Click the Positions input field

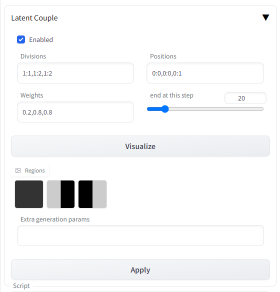(205, 73)
